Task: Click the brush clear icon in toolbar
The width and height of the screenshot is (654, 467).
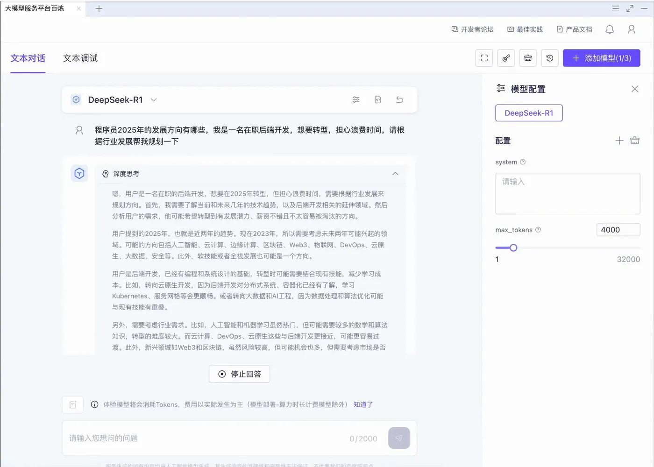Action: (506, 58)
